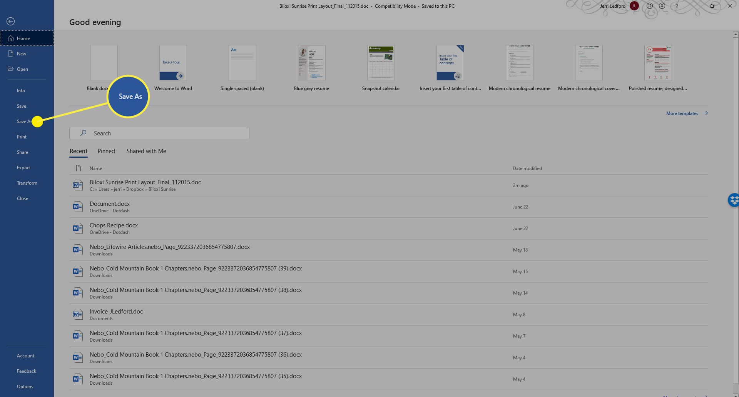
Task: Pick the Blank document template
Action: (x=104, y=63)
